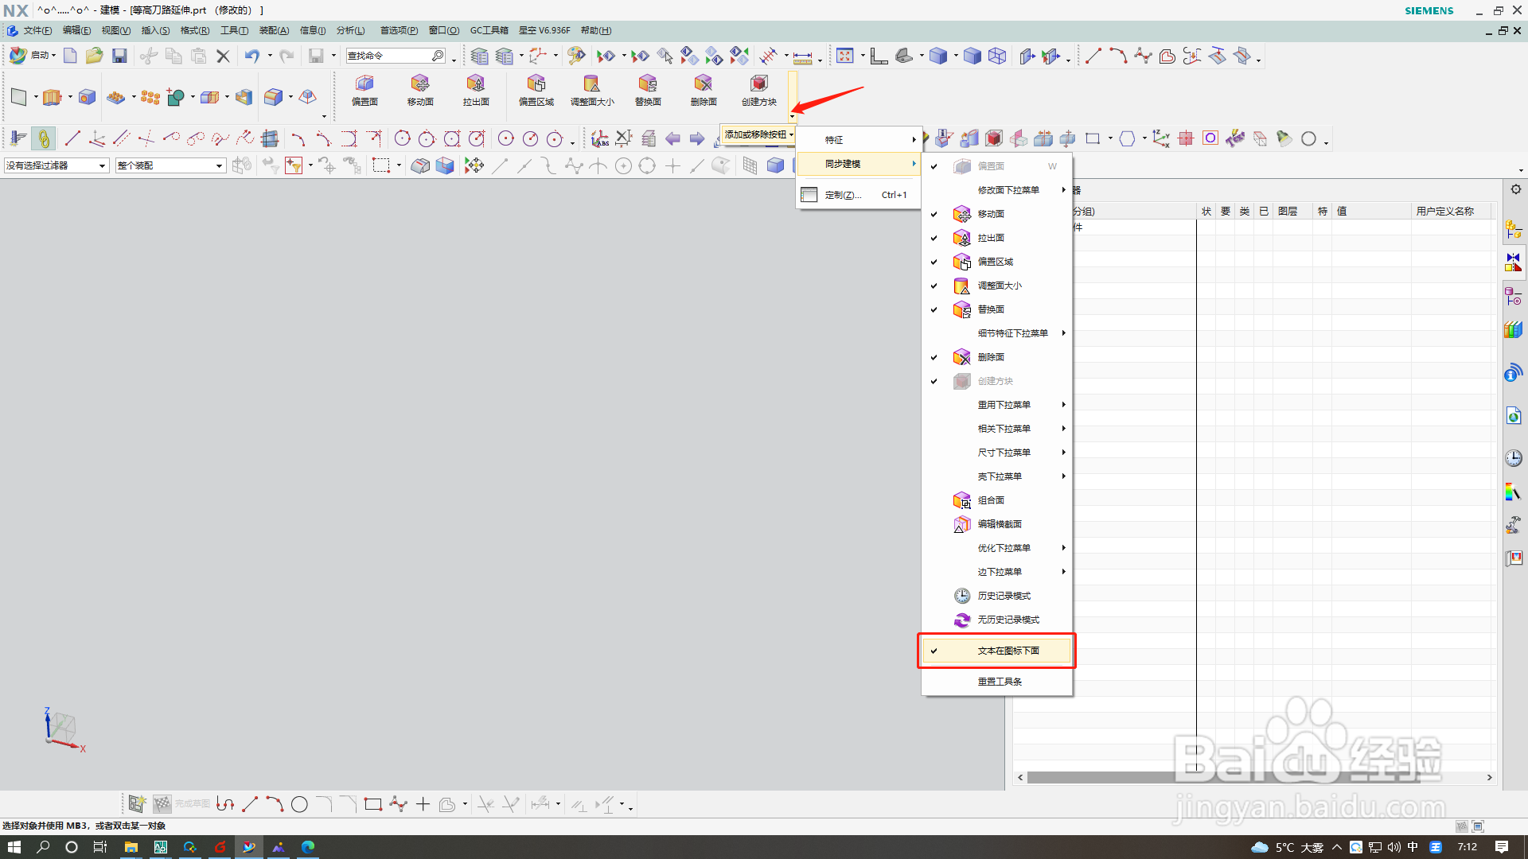The image size is (1528, 859).
Task: Open the history clock icon in right sidebar
Action: [x=1513, y=458]
